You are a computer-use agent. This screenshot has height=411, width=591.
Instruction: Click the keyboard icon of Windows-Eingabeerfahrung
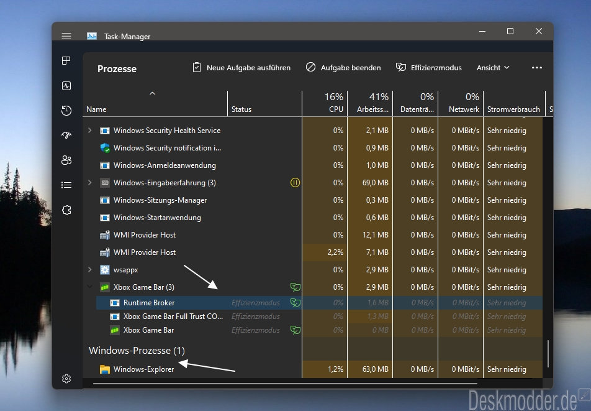[x=105, y=183]
